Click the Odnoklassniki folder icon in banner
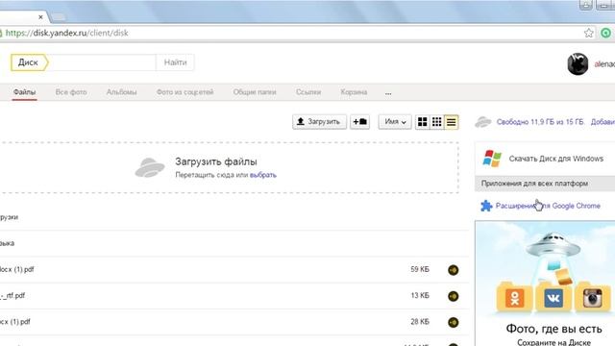615x346 pixels. tap(514, 297)
